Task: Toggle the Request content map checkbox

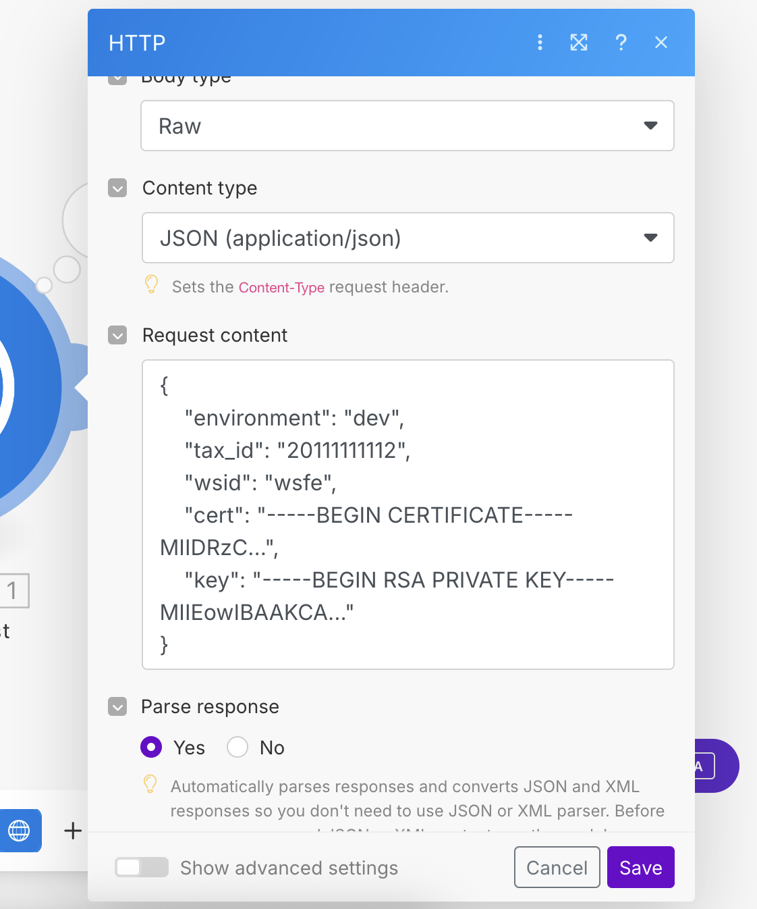Action: coord(117,335)
